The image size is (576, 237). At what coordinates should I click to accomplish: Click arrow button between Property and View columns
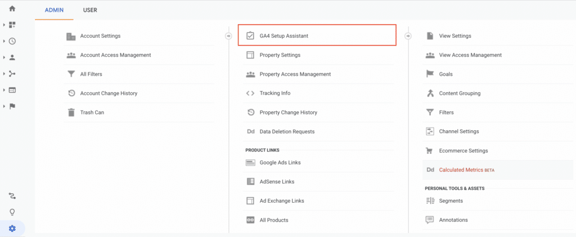point(408,36)
